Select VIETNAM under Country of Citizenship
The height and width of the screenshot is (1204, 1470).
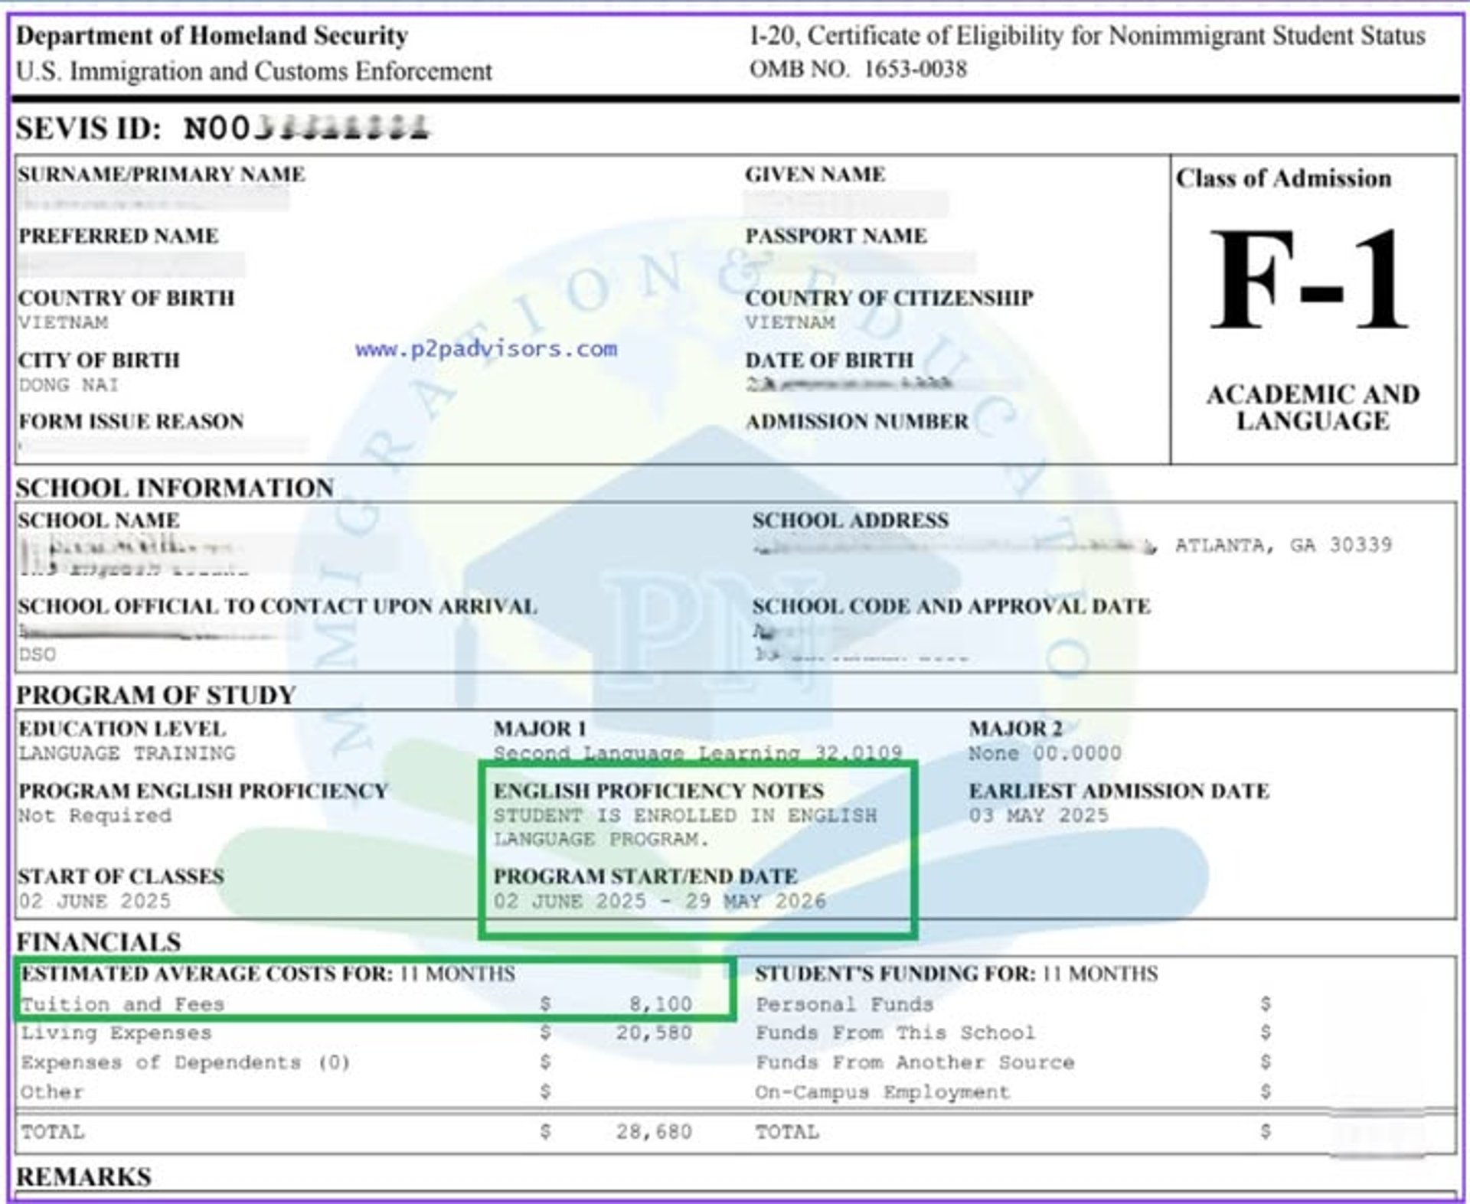pyautogui.click(x=790, y=322)
